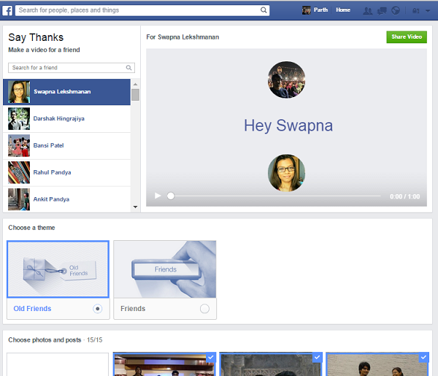
Task: Click the Search for a friend field
Action: click(x=72, y=68)
